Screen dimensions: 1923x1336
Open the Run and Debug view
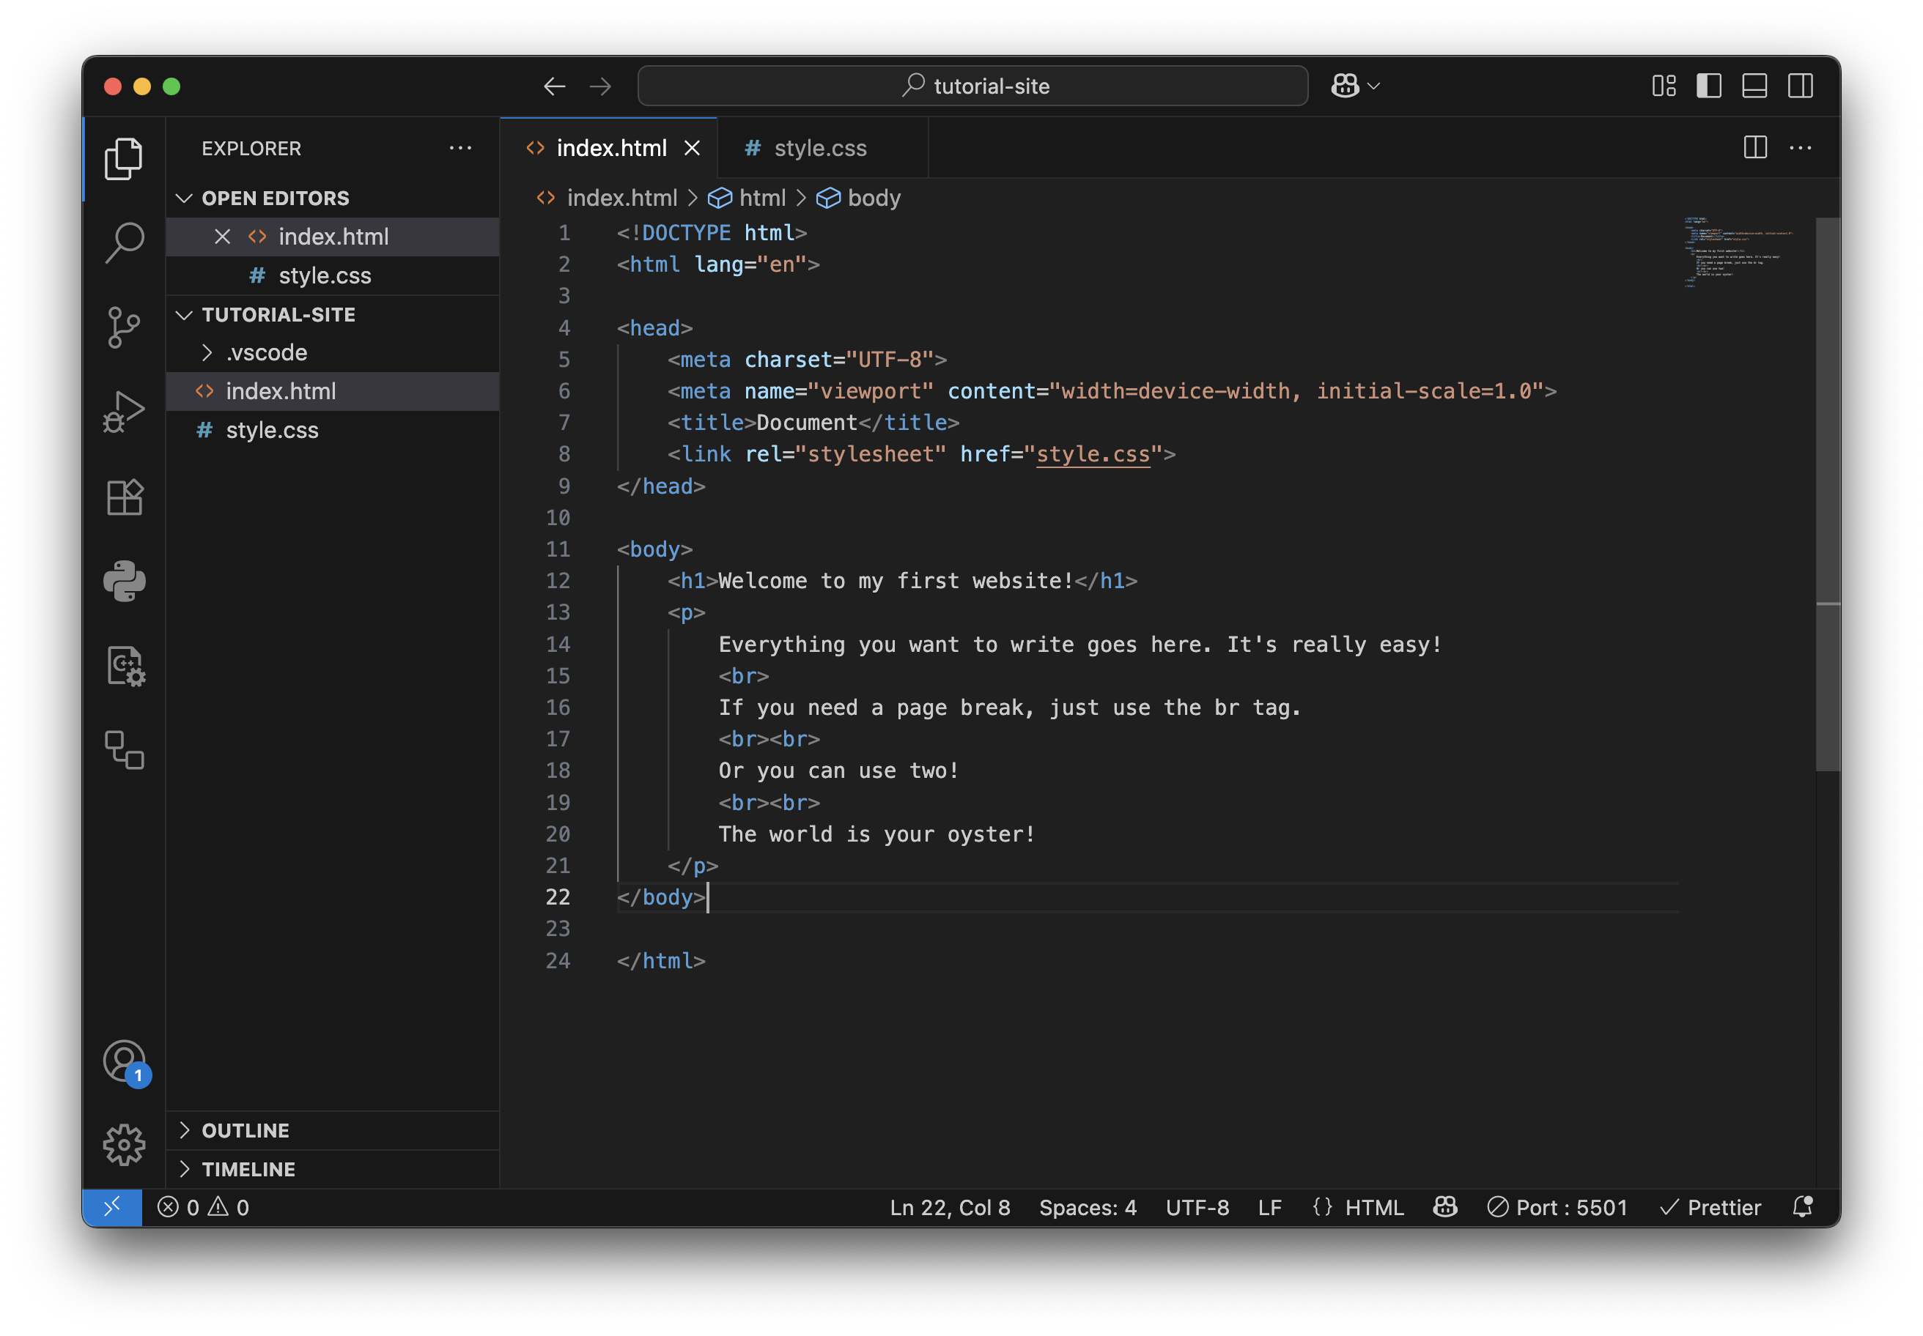tap(124, 412)
